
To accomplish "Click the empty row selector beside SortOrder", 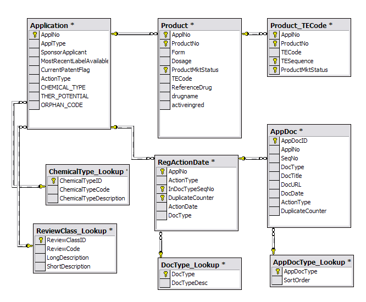I will (x=277, y=280).
